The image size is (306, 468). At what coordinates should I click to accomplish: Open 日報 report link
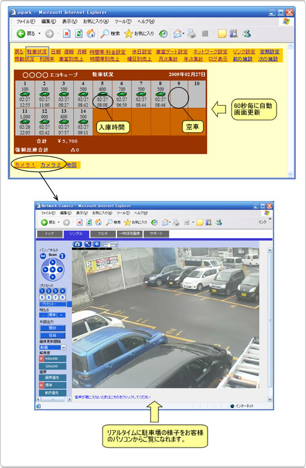56,53
